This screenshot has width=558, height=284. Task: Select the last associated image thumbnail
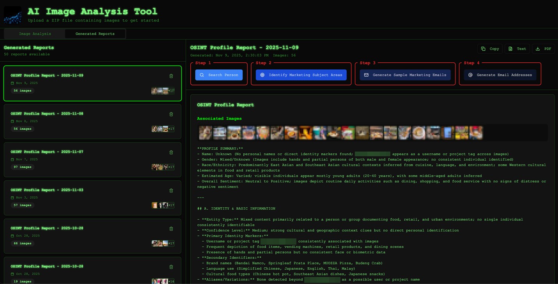(x=476, y=133)
